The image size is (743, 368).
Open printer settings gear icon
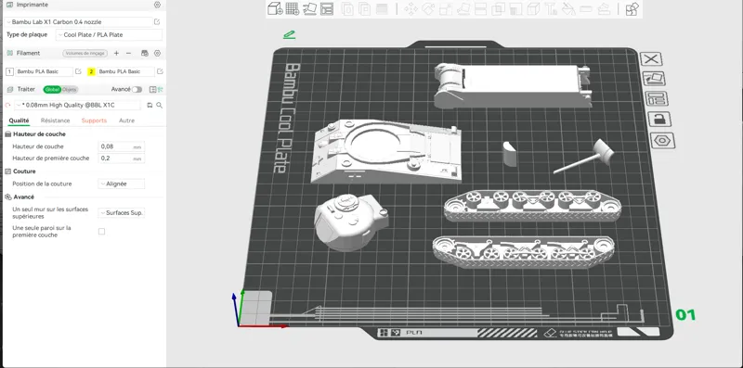point(157,5)
